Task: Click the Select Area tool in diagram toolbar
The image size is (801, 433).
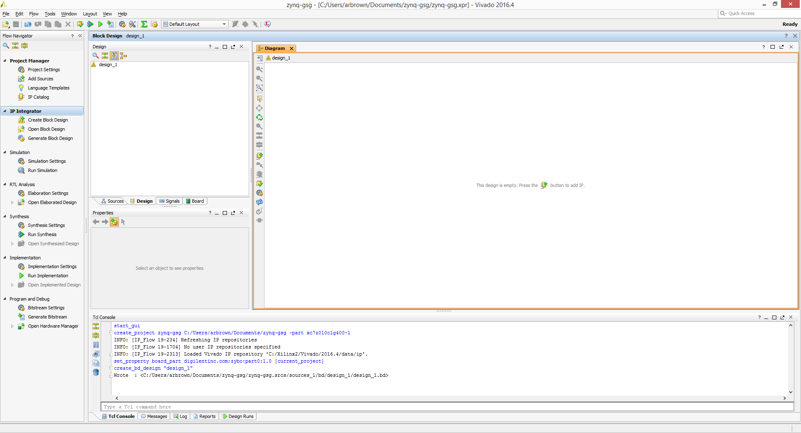Action: pos(259,99)
